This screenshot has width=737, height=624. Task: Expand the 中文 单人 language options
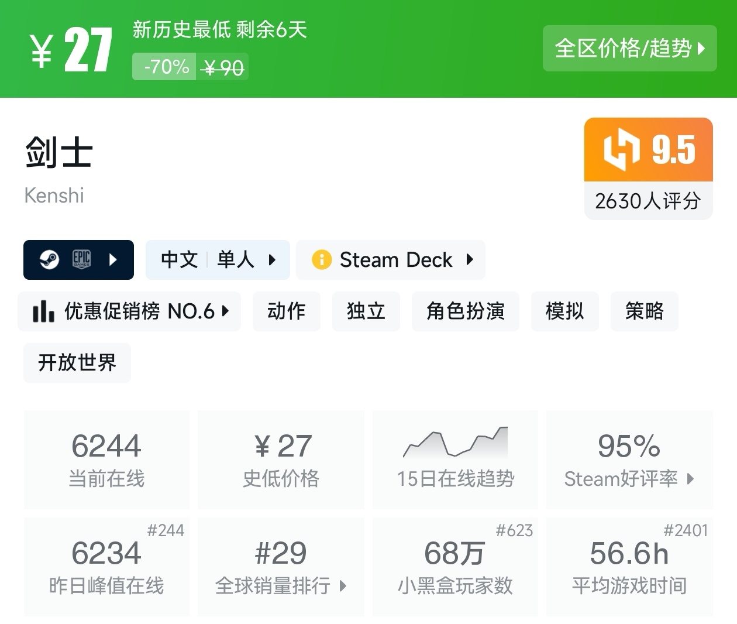(218, 259)
